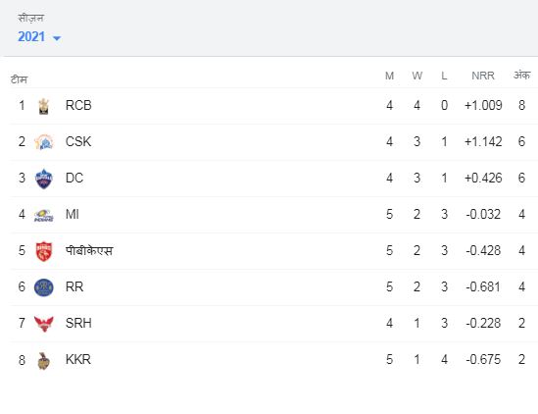Open the RCB team name link
538x414 pixels.
click(78, 105)
